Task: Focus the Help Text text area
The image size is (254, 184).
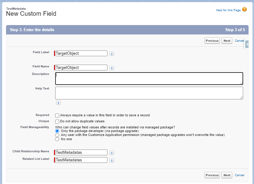Action: pyautogui.click(x=149, y=93)
